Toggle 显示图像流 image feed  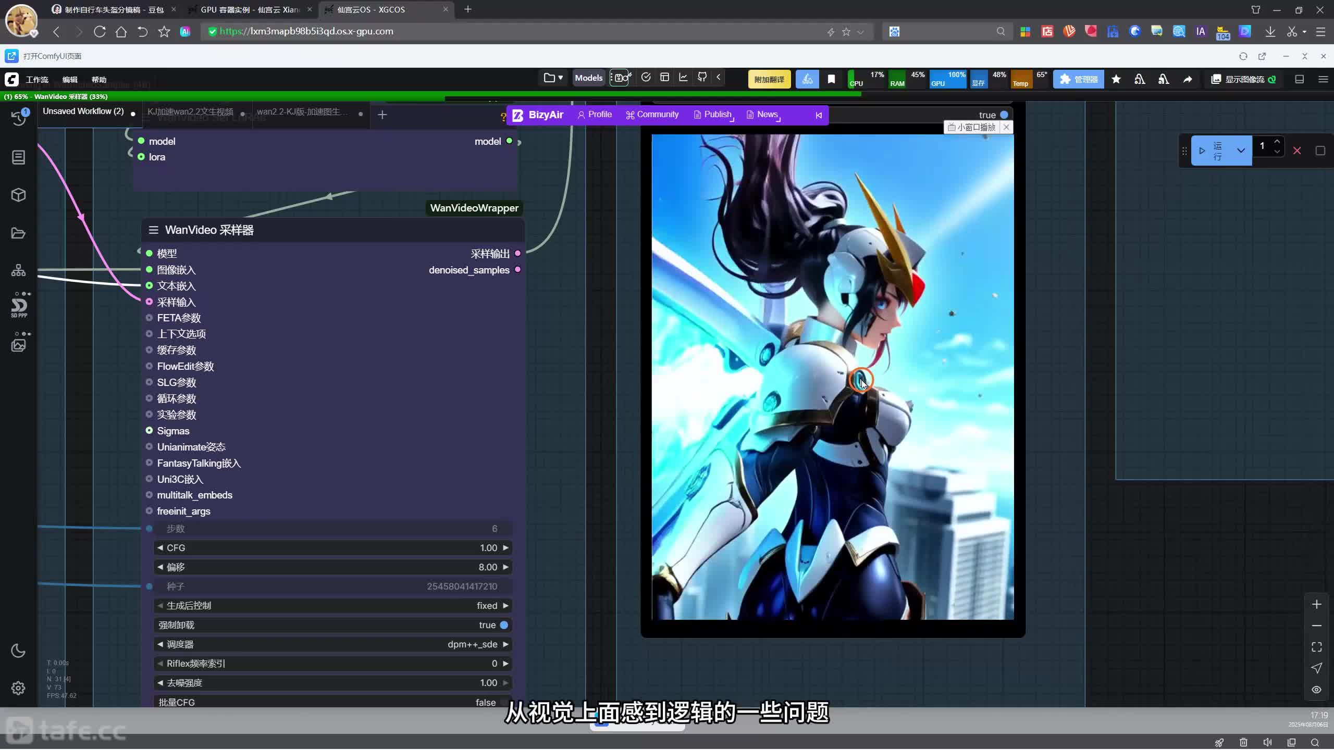click(x=1243, y=79)
